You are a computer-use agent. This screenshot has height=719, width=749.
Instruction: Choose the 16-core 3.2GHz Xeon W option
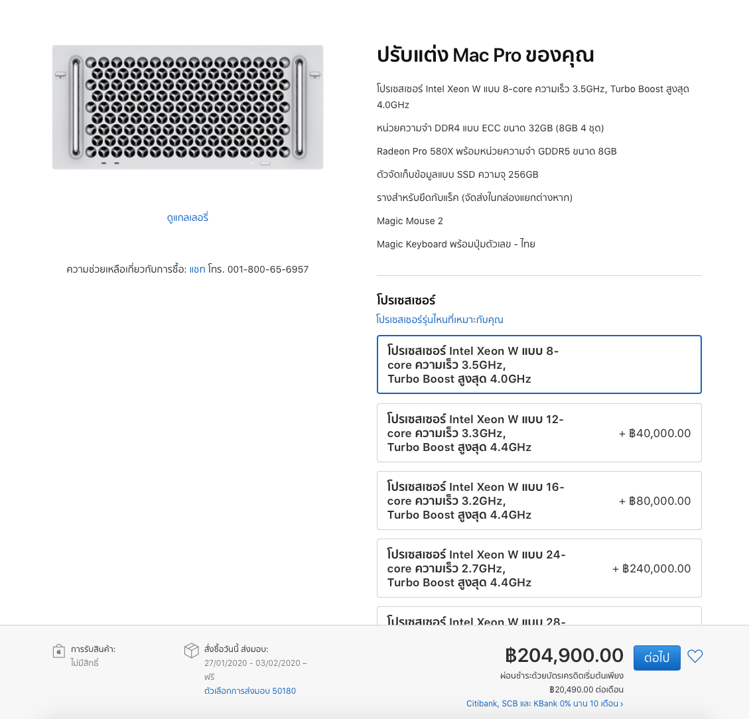coord(539,501)
